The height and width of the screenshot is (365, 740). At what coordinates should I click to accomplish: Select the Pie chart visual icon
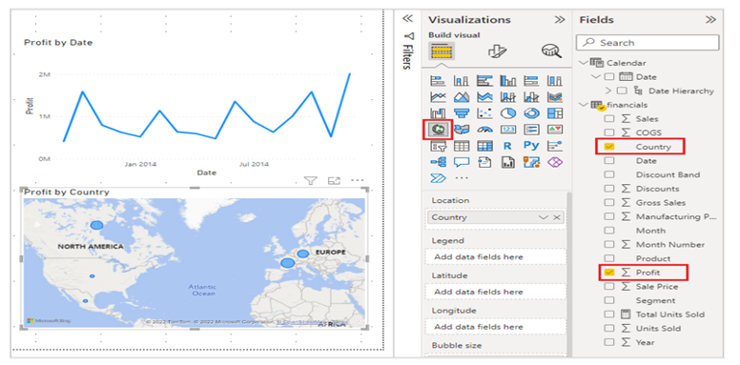coord(508,113)
